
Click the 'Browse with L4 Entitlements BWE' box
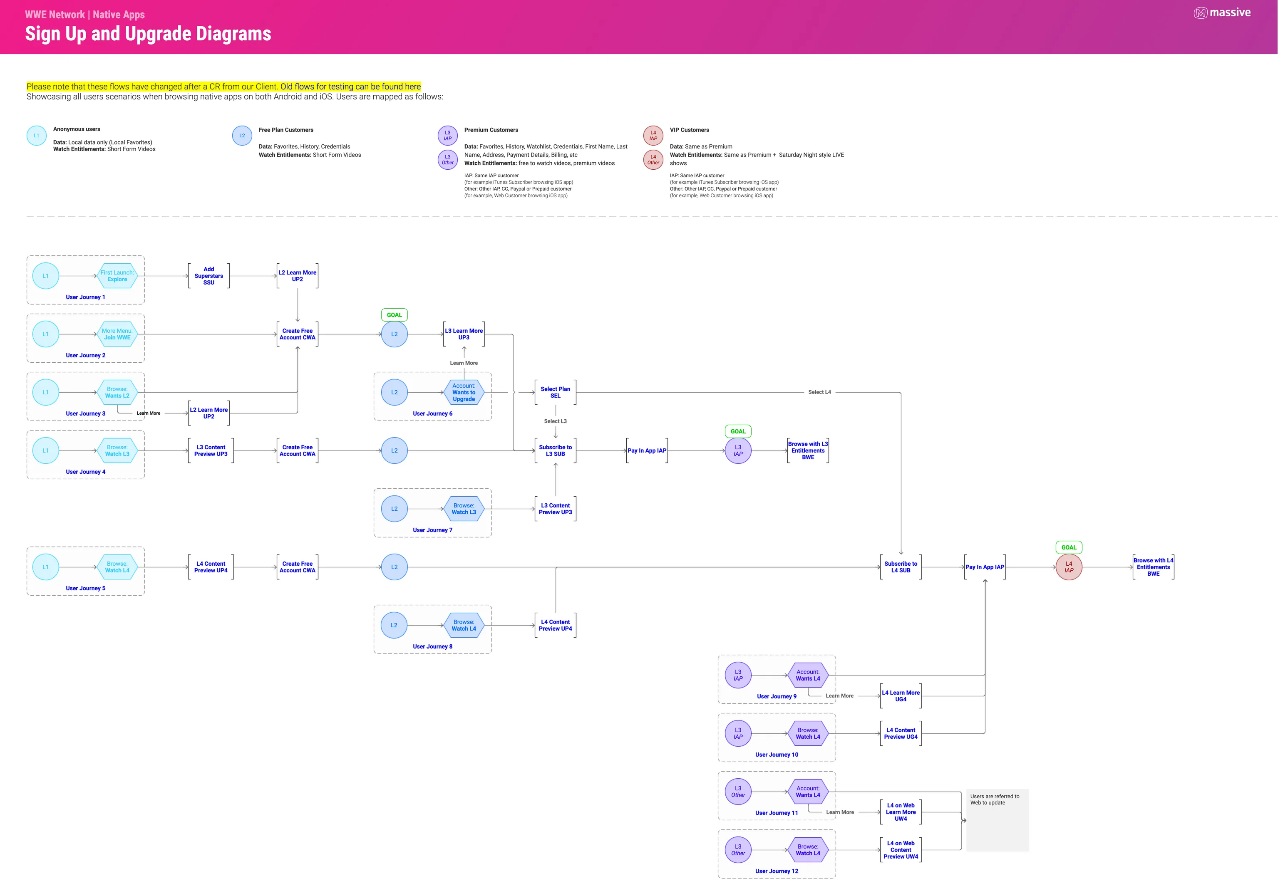(x=1154, y=567)
